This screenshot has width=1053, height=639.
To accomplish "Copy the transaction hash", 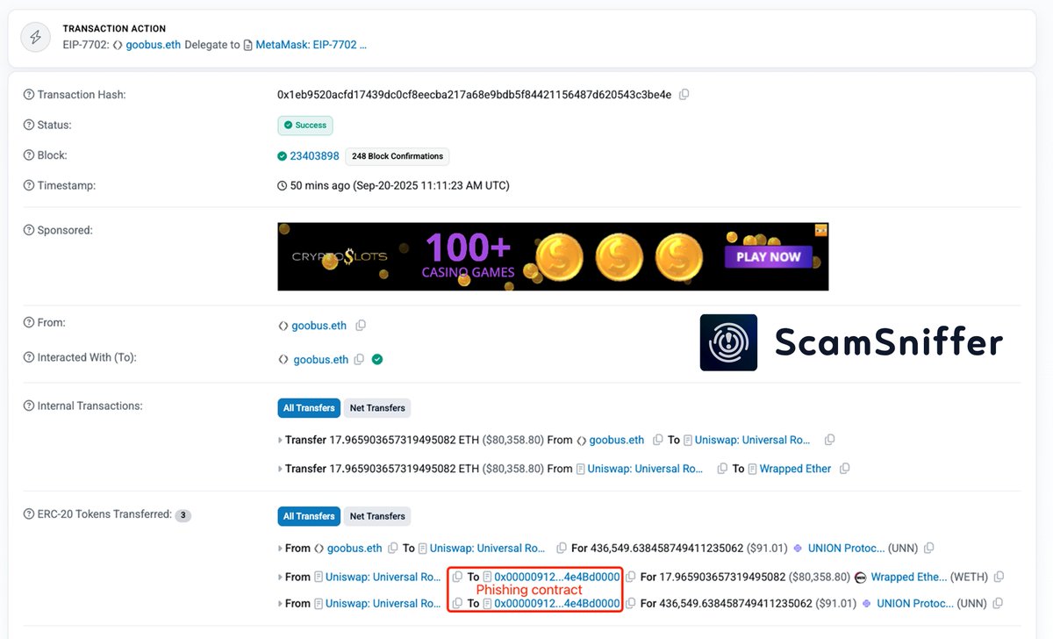I will pyautogui.click(x=684, y=94).
